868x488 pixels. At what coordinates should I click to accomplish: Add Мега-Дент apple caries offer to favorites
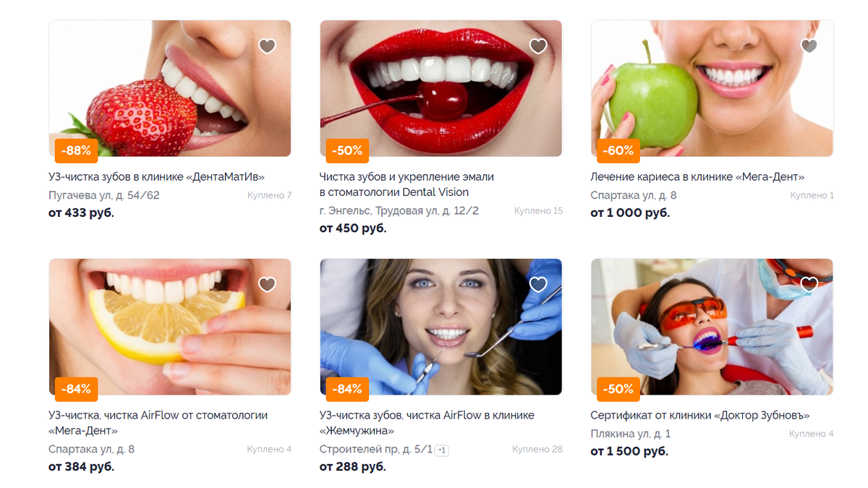point(809,46)
